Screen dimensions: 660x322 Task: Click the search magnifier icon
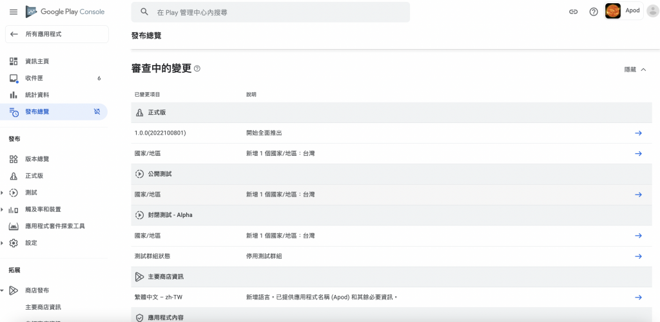coord(144,12)
